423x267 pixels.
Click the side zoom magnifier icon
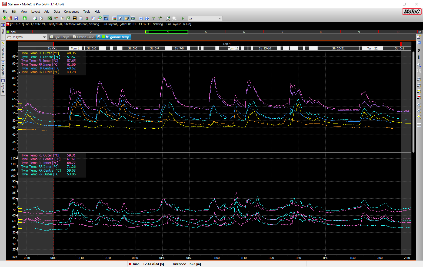coord(419,65)
